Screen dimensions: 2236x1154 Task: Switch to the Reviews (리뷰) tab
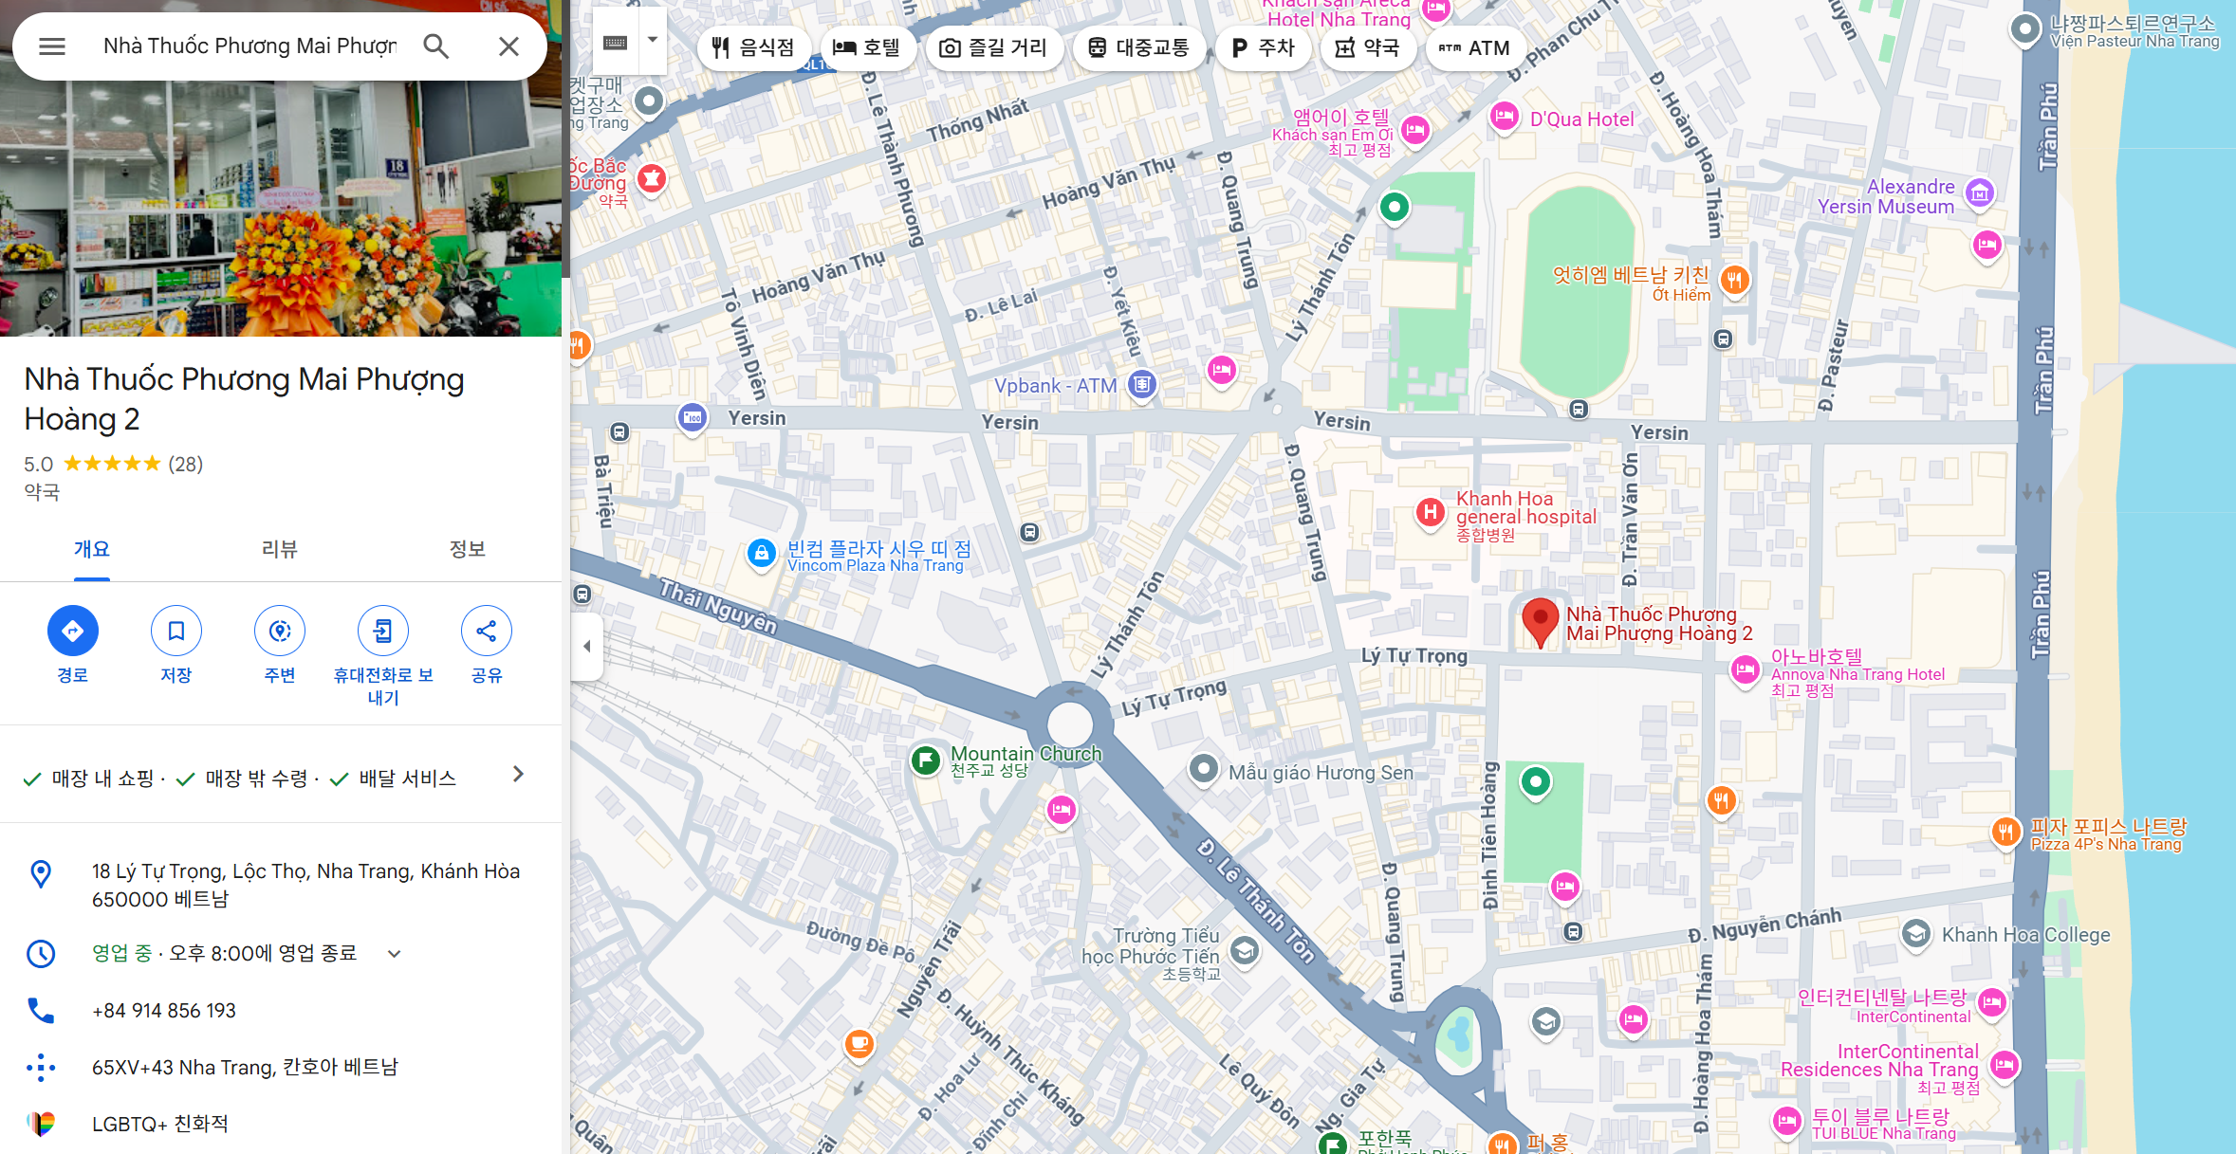point(280,549)
